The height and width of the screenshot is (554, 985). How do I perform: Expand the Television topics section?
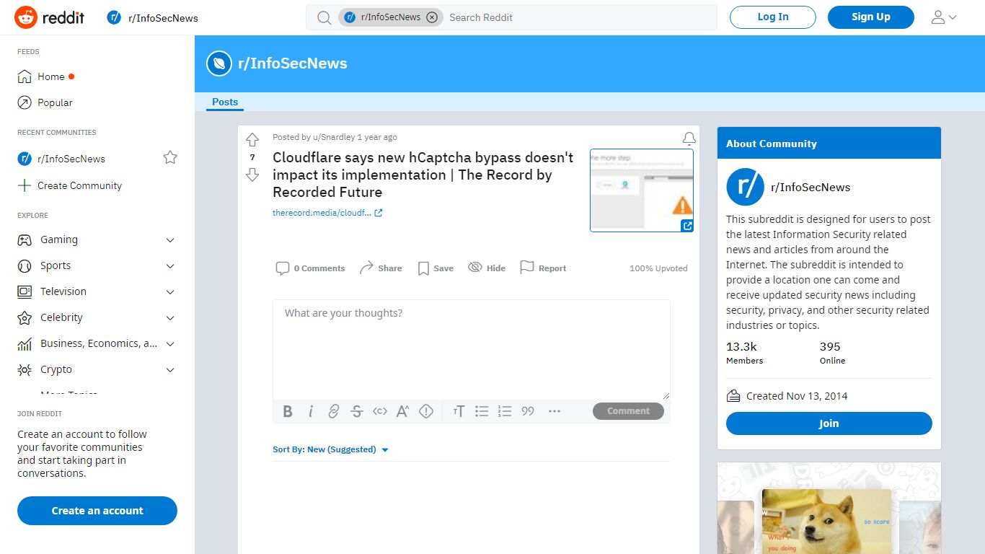(170, 291)
